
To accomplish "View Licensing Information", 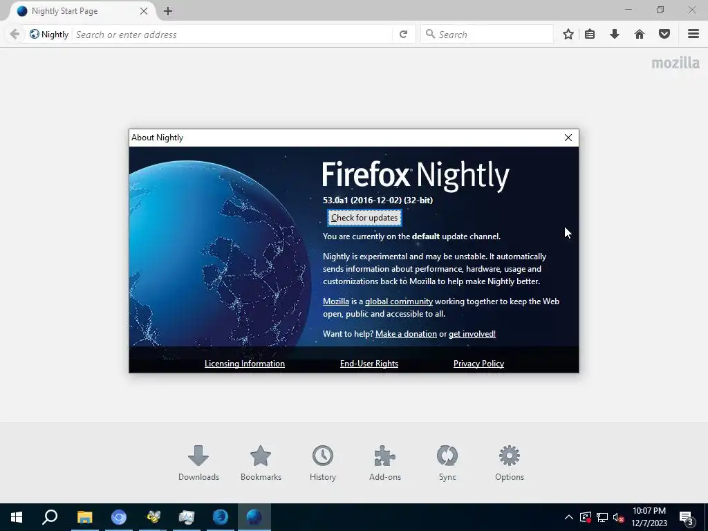I will click(x=244, y=364).
